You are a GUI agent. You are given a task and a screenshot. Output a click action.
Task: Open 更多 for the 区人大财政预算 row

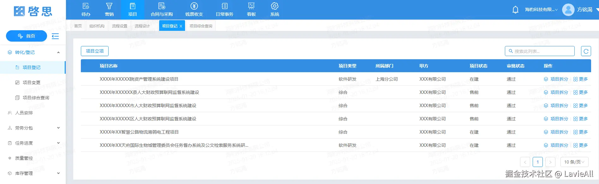[580, 119]
